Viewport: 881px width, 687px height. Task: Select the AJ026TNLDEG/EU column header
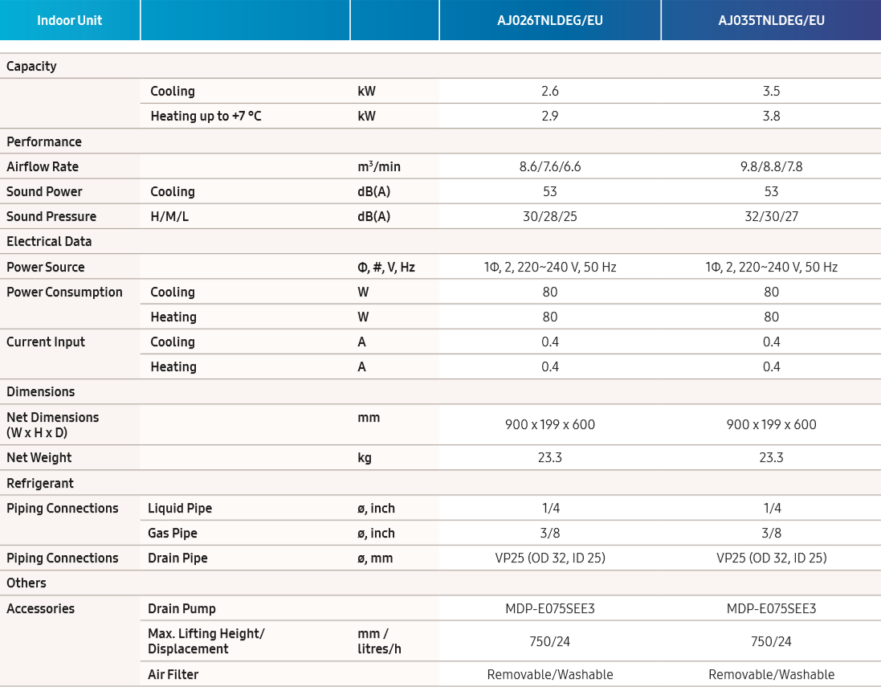point(550,20)
